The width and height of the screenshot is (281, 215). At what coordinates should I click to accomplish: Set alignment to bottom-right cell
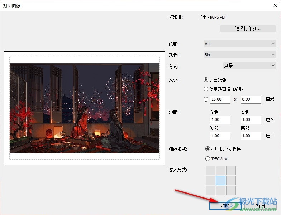pos(231,190)
